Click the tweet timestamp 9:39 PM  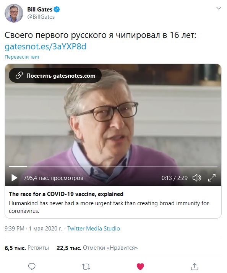click(x=15, y=229)
